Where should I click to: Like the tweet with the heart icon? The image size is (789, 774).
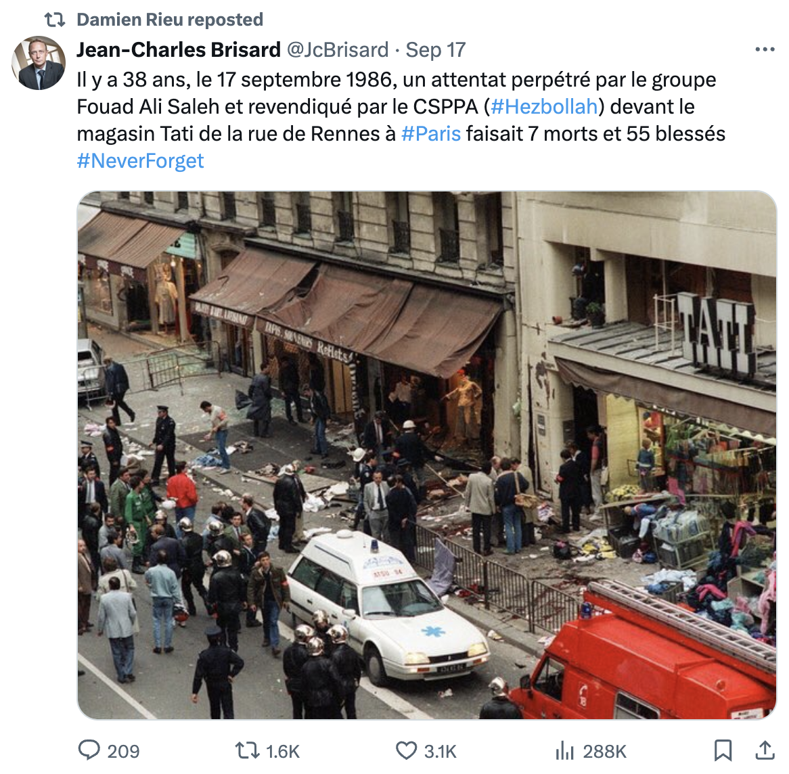point(405,751)
